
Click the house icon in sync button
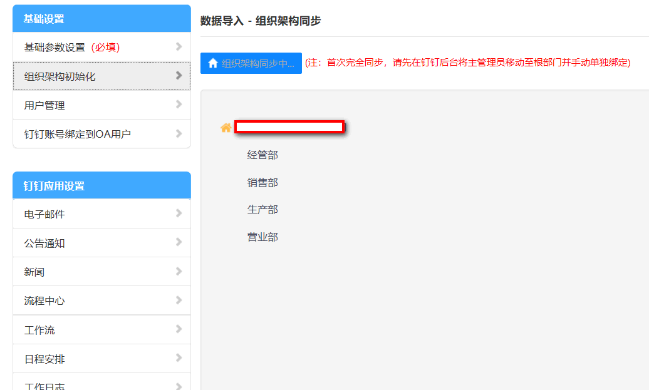213,63
